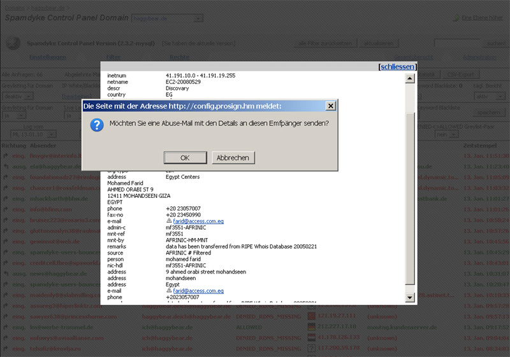The width and height of the screenshot is (510, 357).
Task: Select mnt-by value AFRINIC-HM-MNT
Action: pos(187,240)
